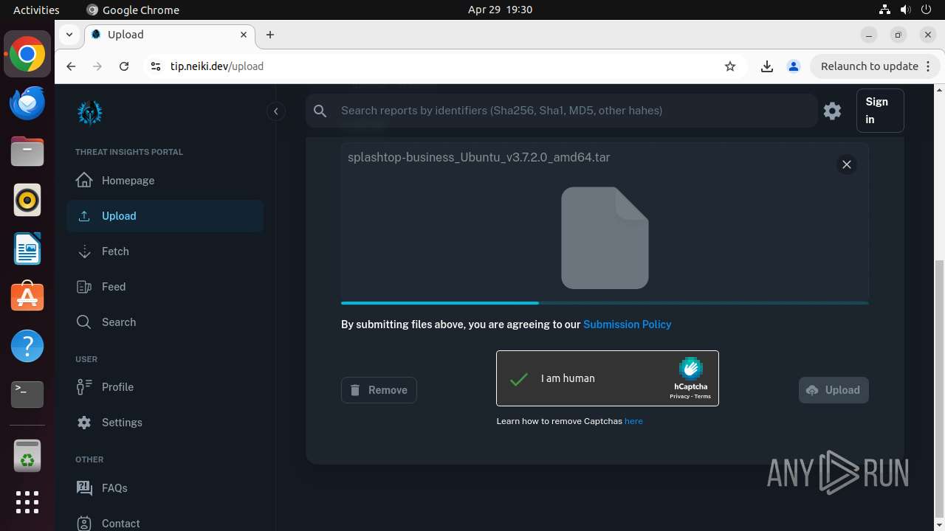Open the Fetch page

pos(165,251)
